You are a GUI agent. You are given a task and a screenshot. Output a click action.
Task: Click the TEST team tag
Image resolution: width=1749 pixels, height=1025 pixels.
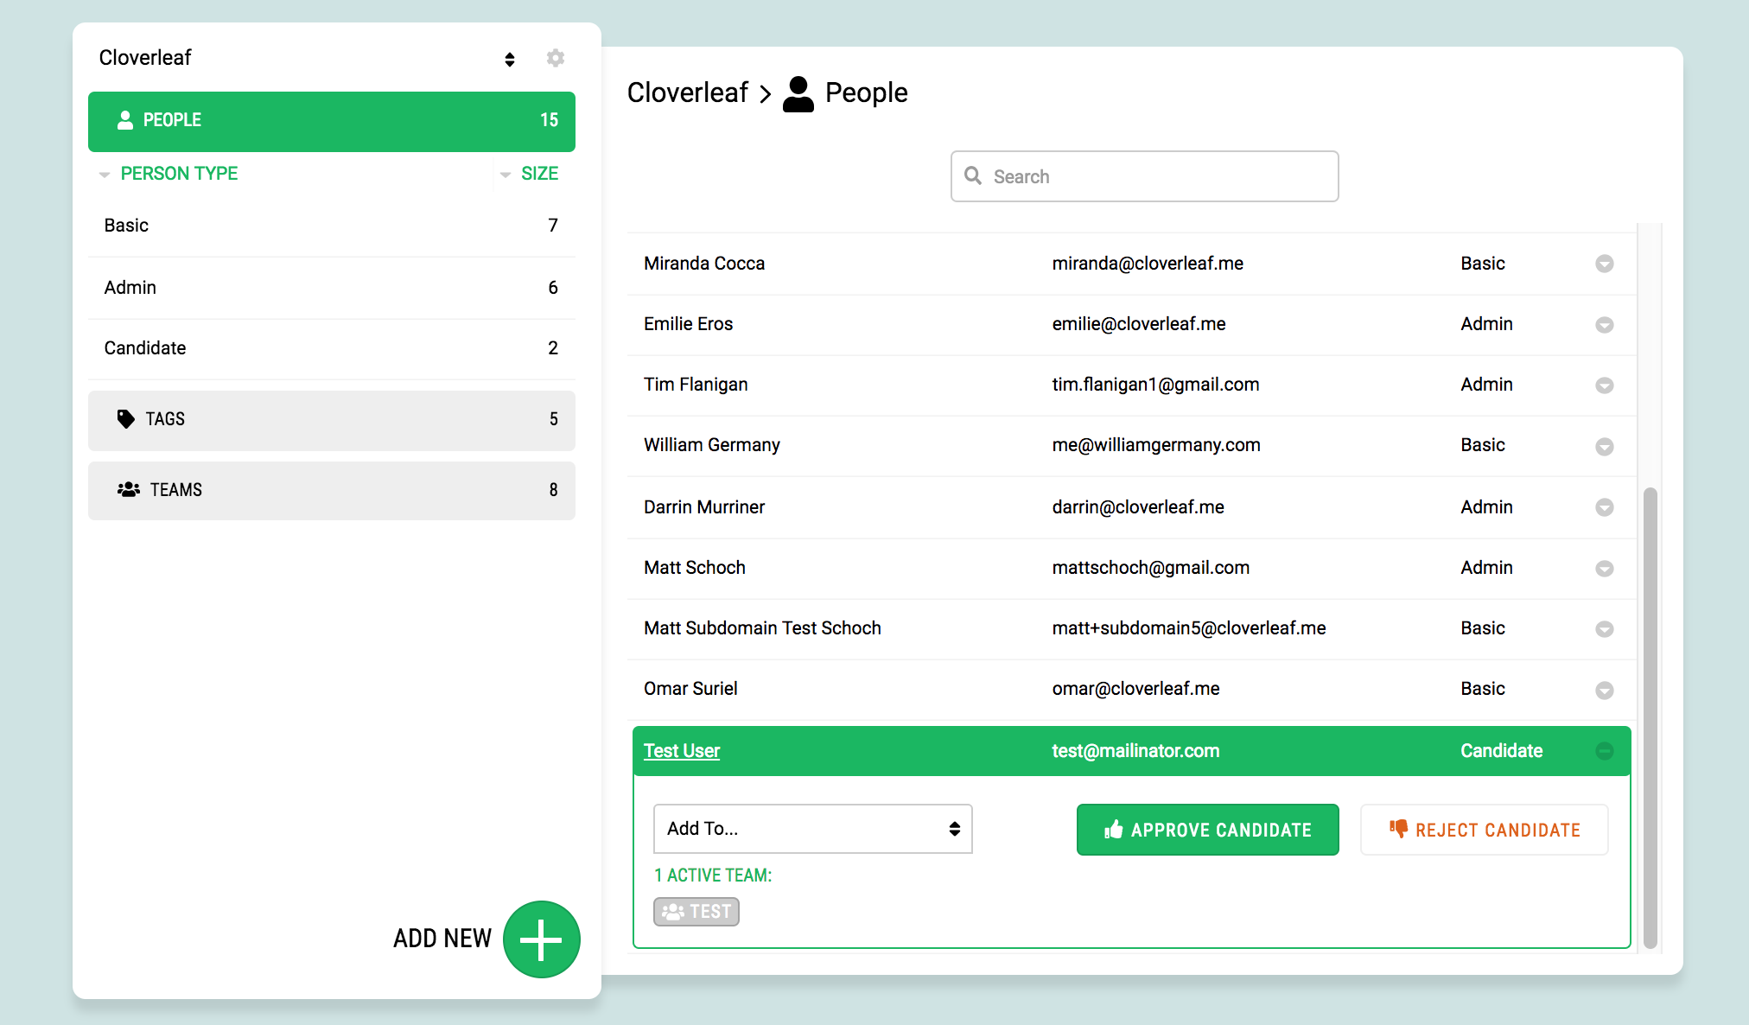pyautogui.click(x=696, y=912)
